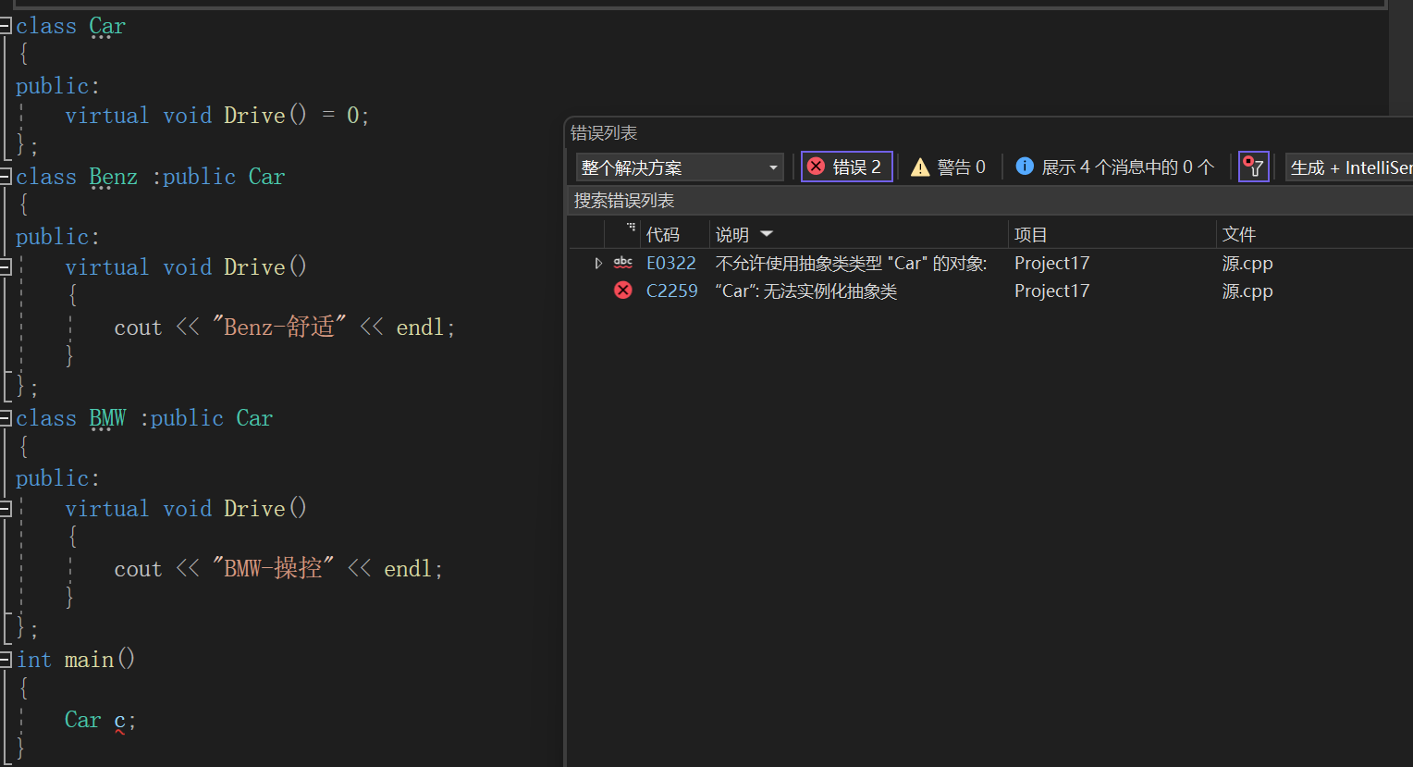Click 源.cpp in the C2259 row
Image resolution: width=1413 pixels, height=767 pixels.
pos(1247,291)
